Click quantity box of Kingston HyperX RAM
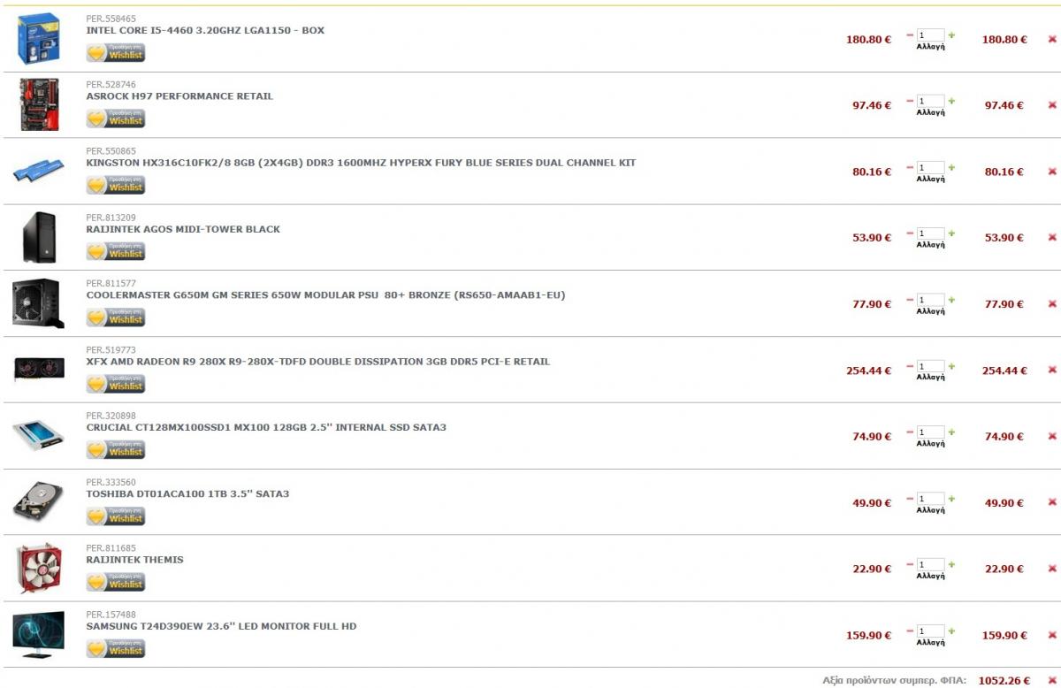This screenshot has width=1061, height=688. click(x=931, y=168)
